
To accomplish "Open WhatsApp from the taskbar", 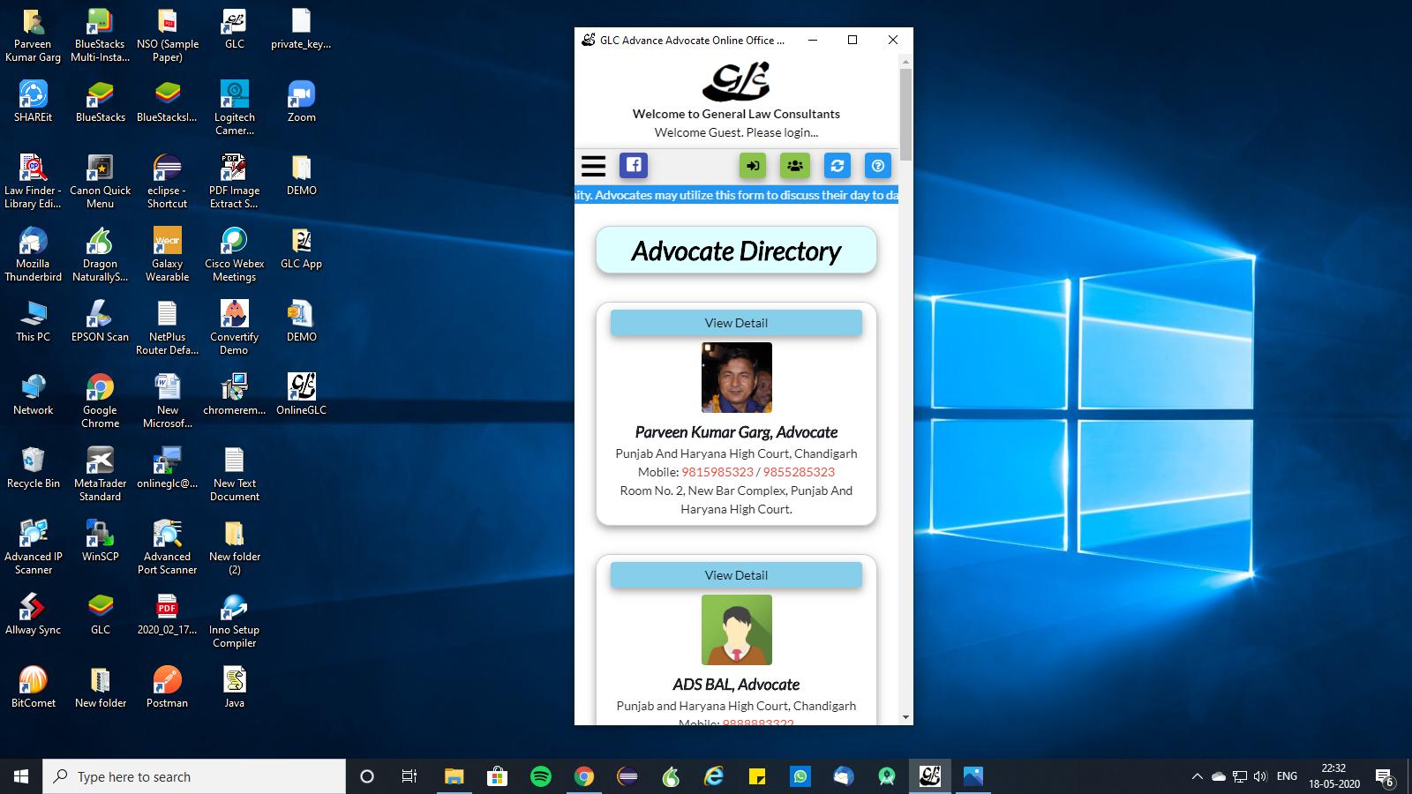I will (800, 776).
